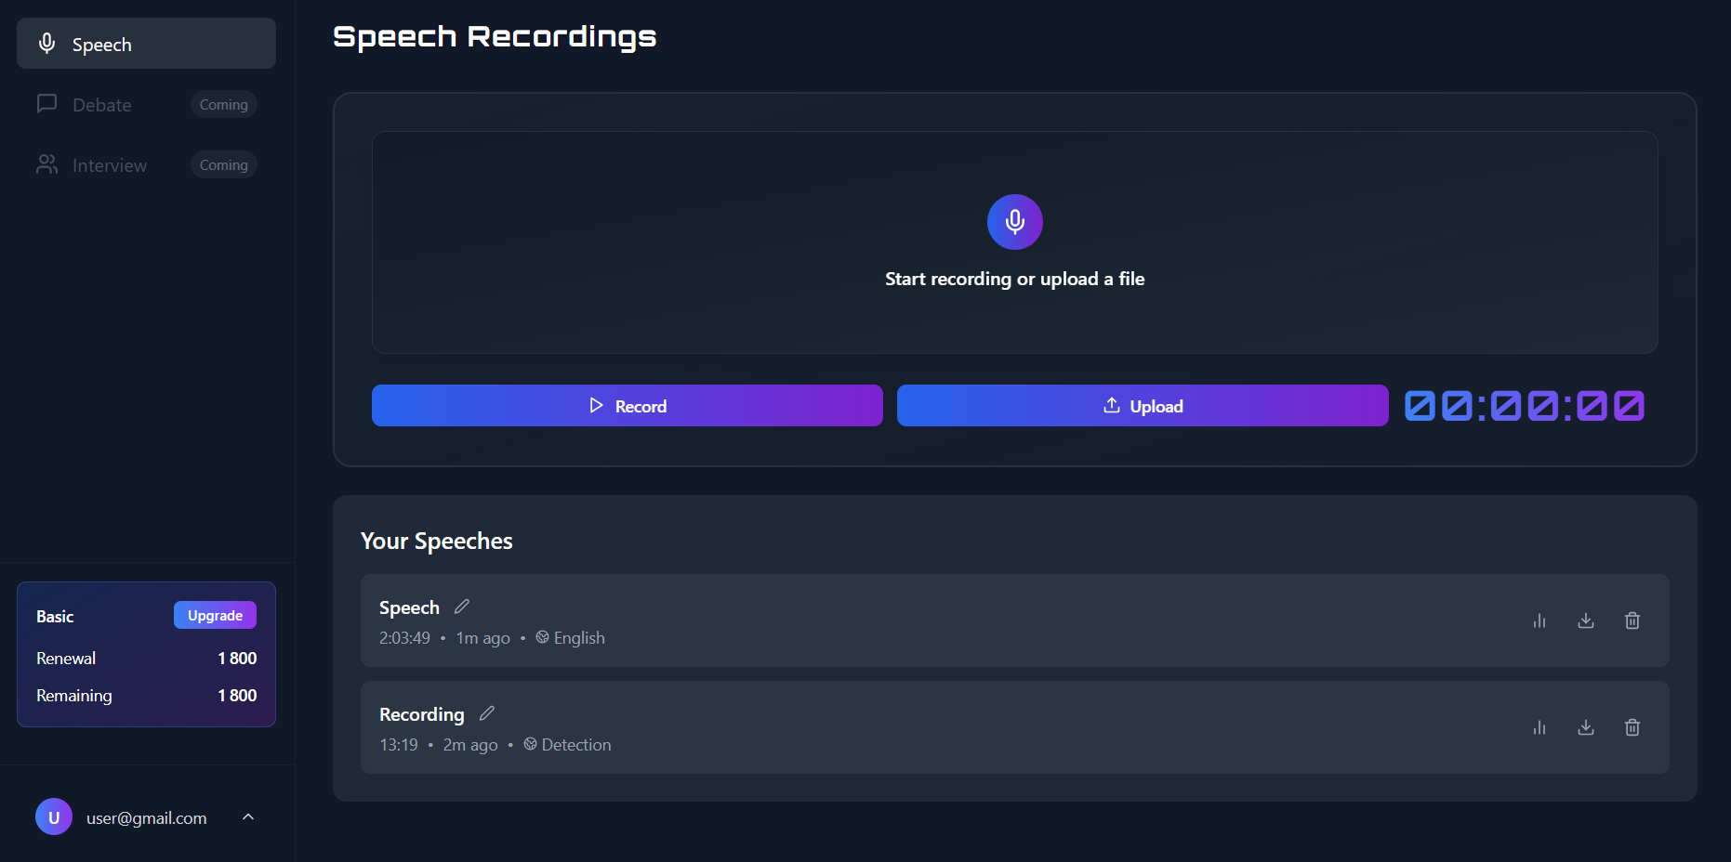This screenshot has width=1731, height=862.
Task: Click the 00:00:00 recording timer
Action: (x=1525, y=406)
